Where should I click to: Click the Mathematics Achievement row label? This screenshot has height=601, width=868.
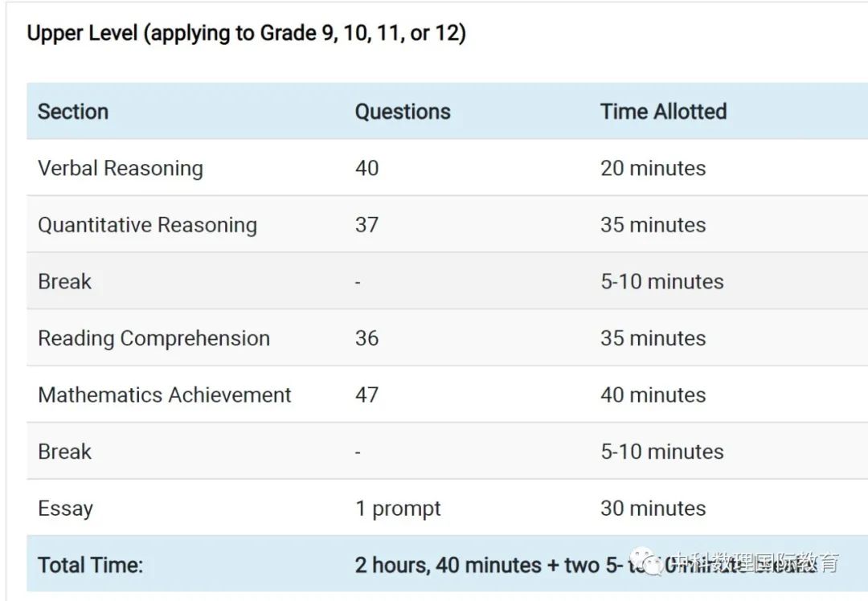(x=165, y=395)
